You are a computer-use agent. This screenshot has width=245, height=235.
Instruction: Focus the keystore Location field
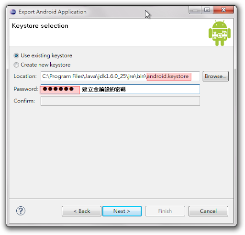point(120,76)
